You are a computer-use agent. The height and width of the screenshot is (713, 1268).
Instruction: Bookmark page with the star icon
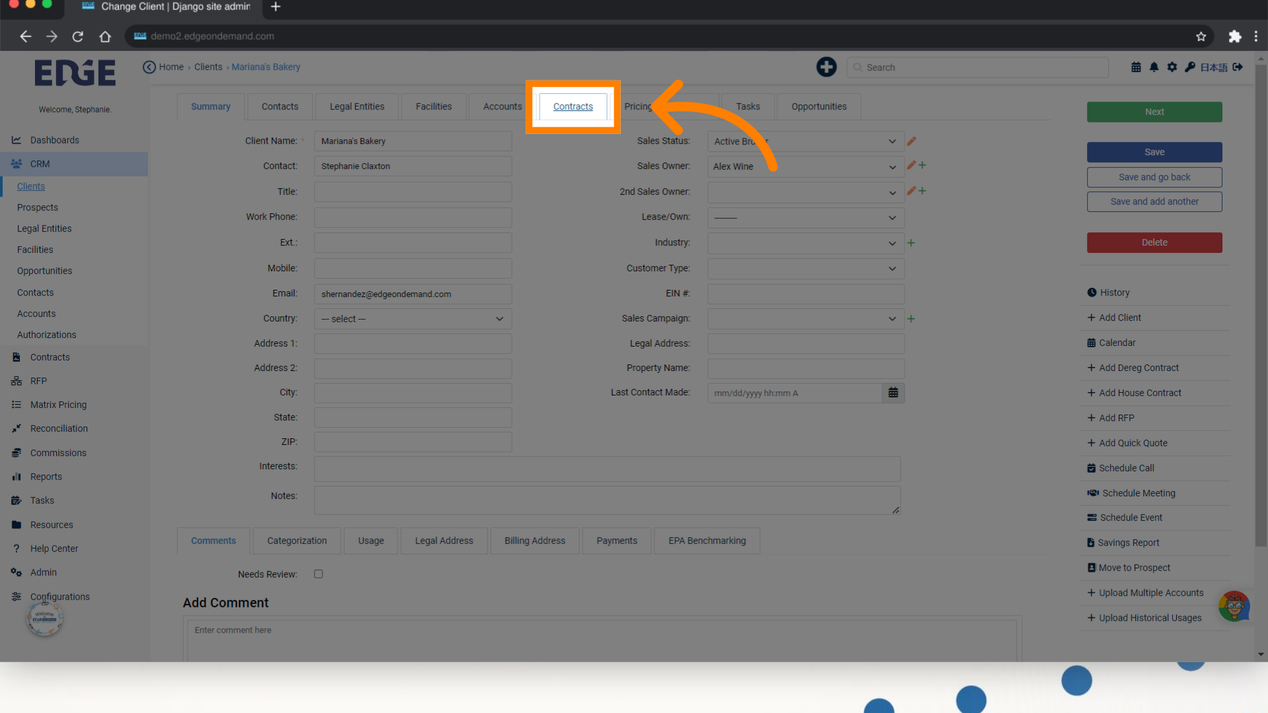coord(1201,36)
